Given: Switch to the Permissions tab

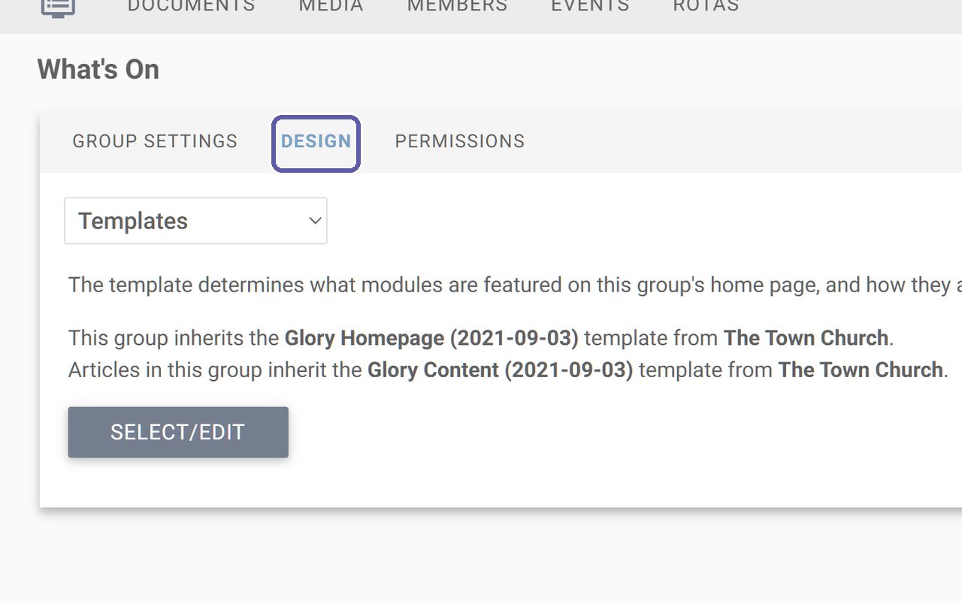Looking at the screenshot, I should [x=460, y=141].
